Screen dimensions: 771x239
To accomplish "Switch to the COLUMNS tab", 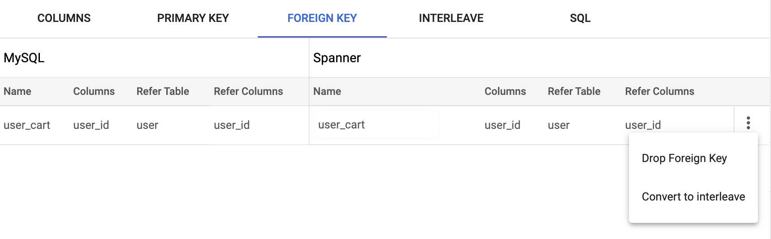I will (x=64, y=18).
